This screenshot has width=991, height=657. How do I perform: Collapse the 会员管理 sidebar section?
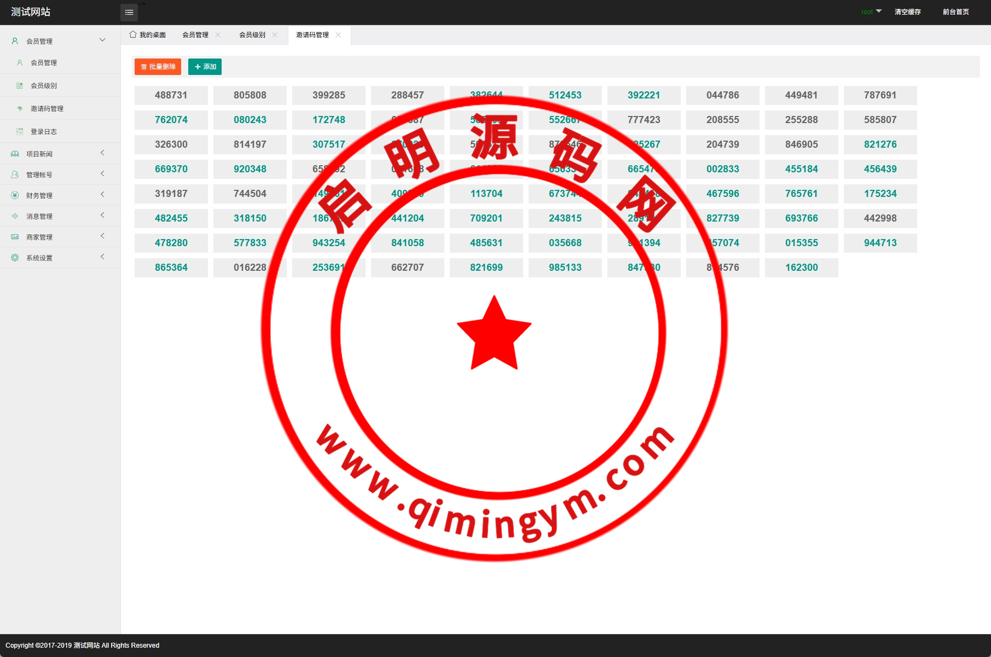102,40
